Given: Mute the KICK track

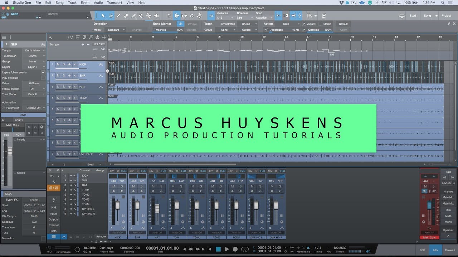Looking at the screenshot, I should (x=58, y=65).
